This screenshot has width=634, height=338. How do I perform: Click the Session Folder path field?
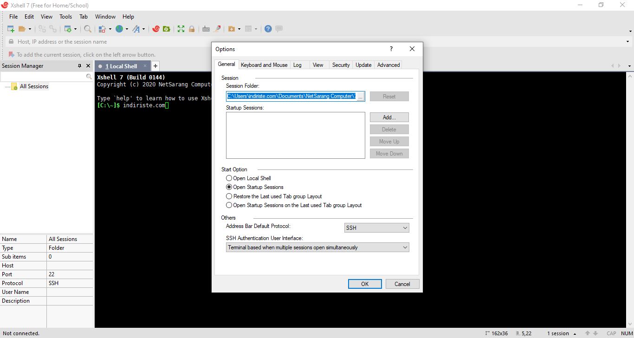pos(291,96)
